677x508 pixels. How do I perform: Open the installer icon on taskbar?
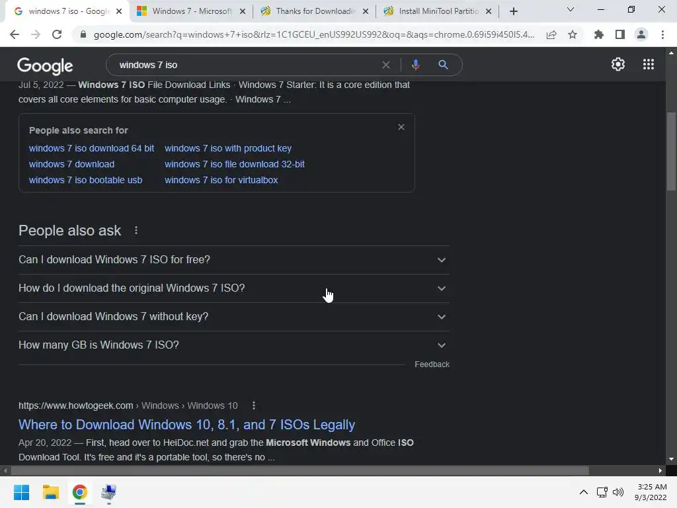click(x=108, y=492)
